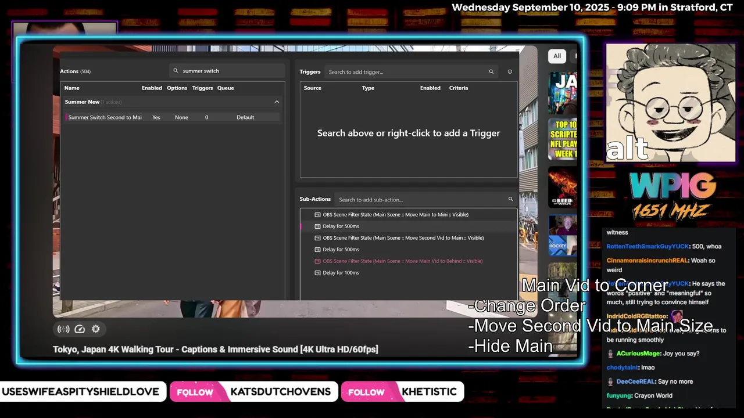Select the Delay for 100ms sub-action

tap(409, 273)
